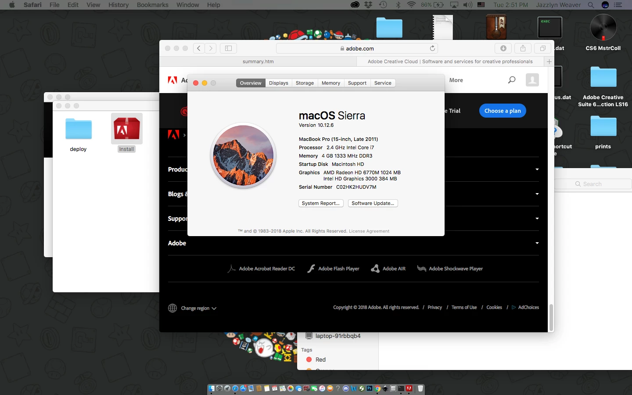Open Discord from the Dock
The image size is (632, 395).
[x=346, y=388]
